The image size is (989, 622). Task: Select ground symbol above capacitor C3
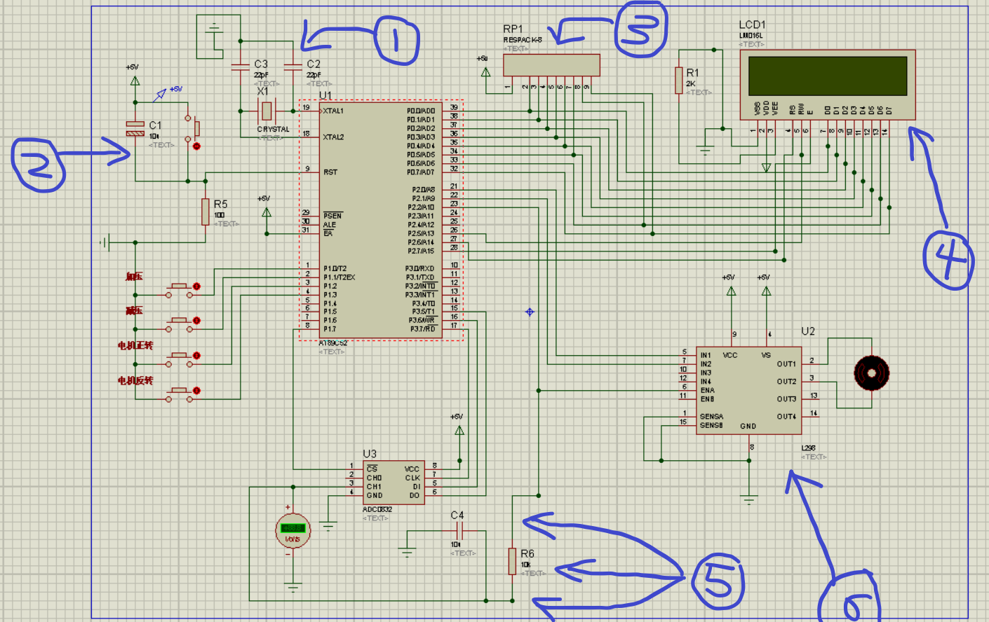(214, 28)
